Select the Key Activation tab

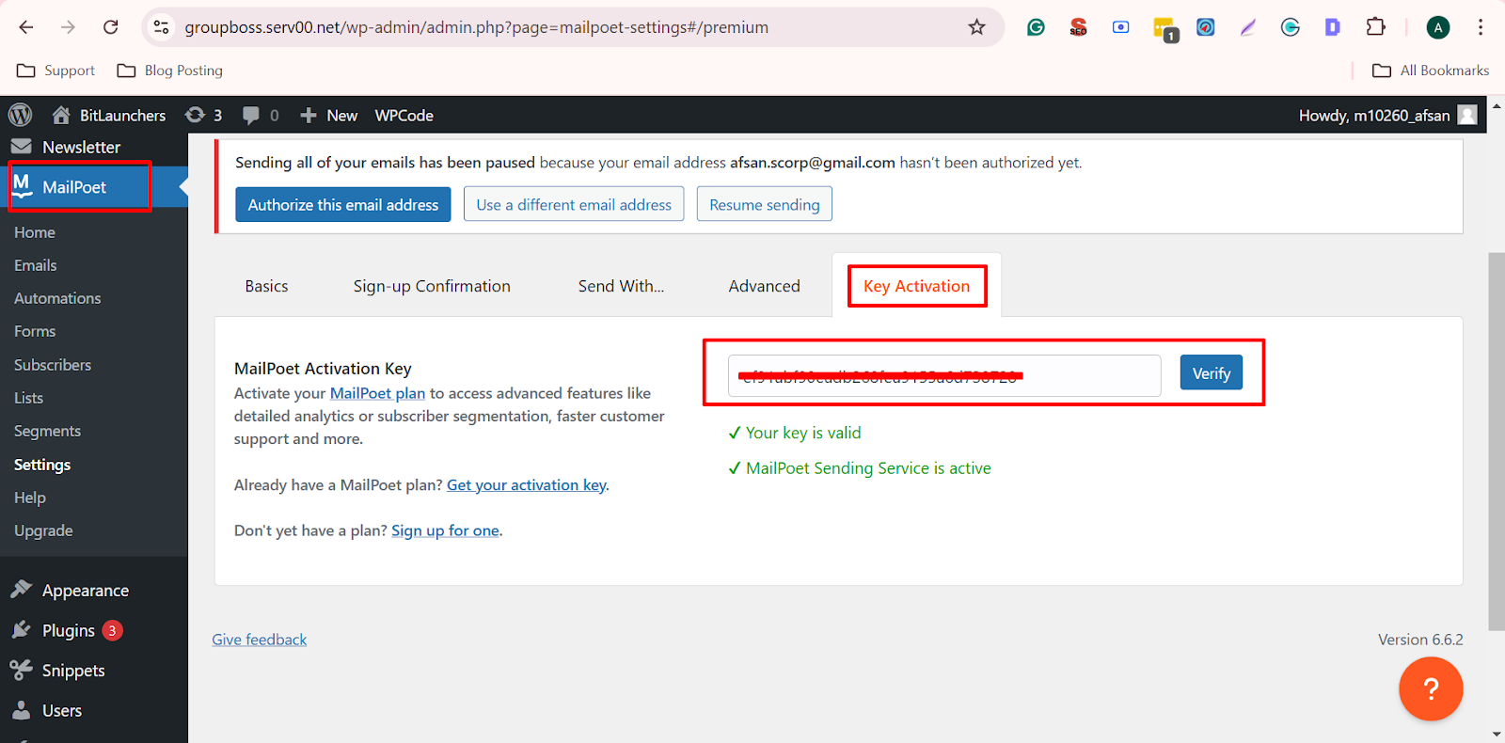[x=916, y=286]
